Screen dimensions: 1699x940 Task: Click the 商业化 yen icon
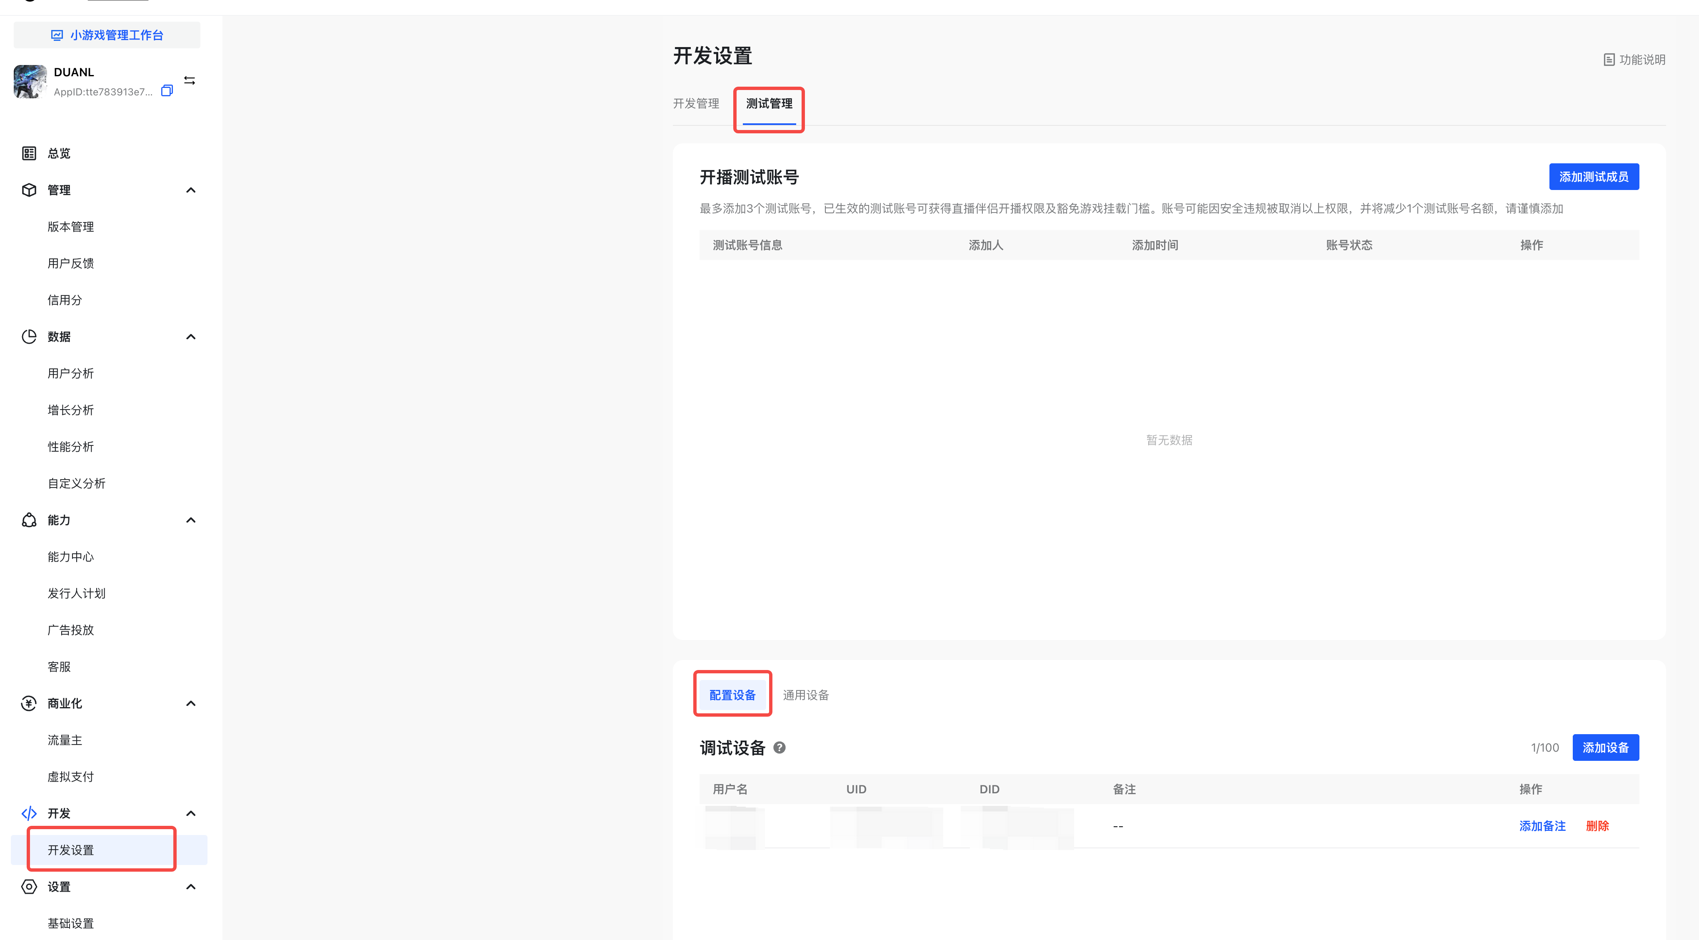(29, 703)
